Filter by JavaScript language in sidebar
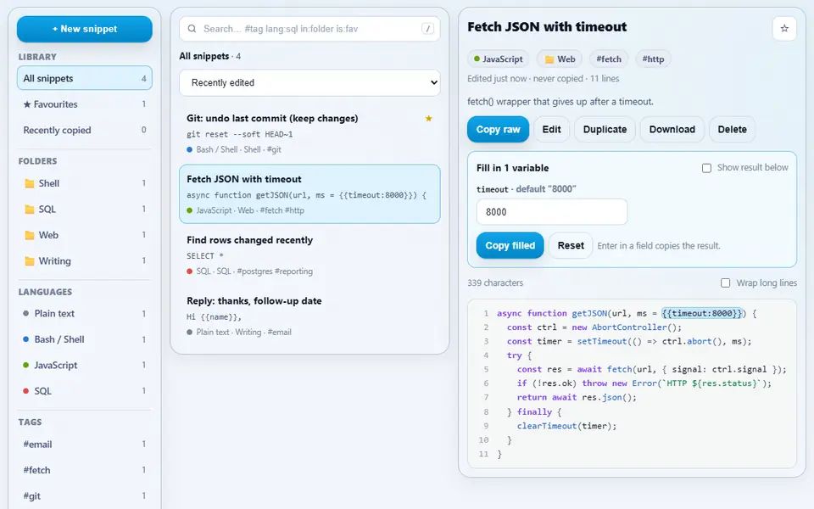Viewport: 814px width, 509px height. pos(85,365)
